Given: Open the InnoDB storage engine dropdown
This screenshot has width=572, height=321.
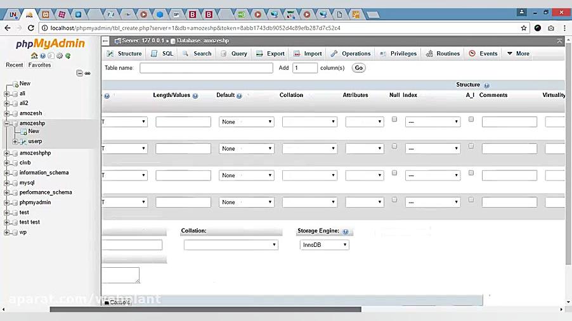Looking at the screenshot, I should click(x=324, y=245).
